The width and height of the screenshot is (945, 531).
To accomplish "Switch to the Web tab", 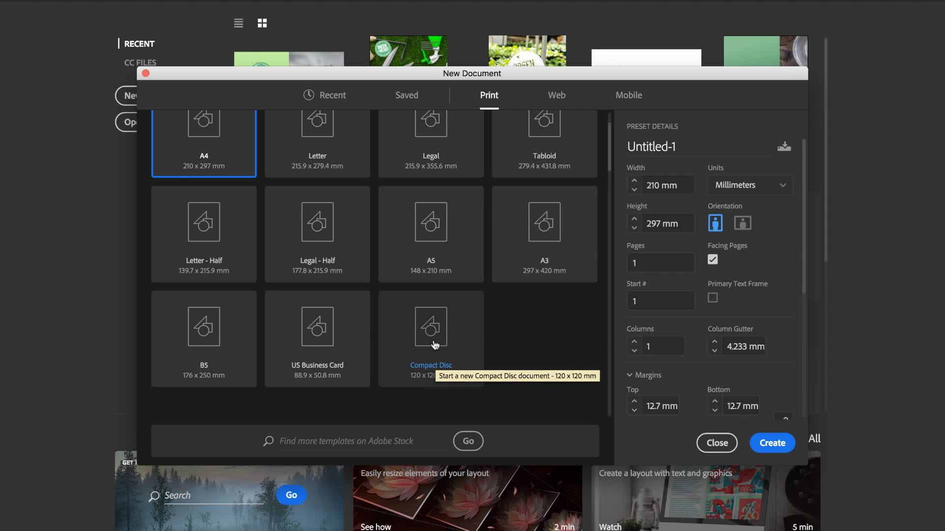I will tap(557, 95).
